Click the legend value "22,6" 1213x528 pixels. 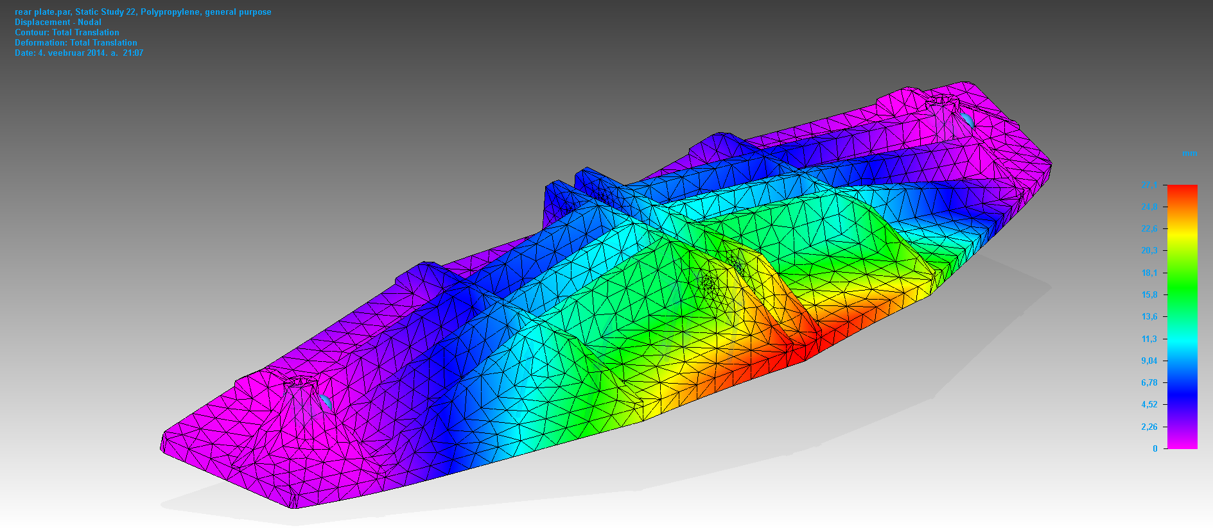pyautogui.click(x=1149, y=228)
